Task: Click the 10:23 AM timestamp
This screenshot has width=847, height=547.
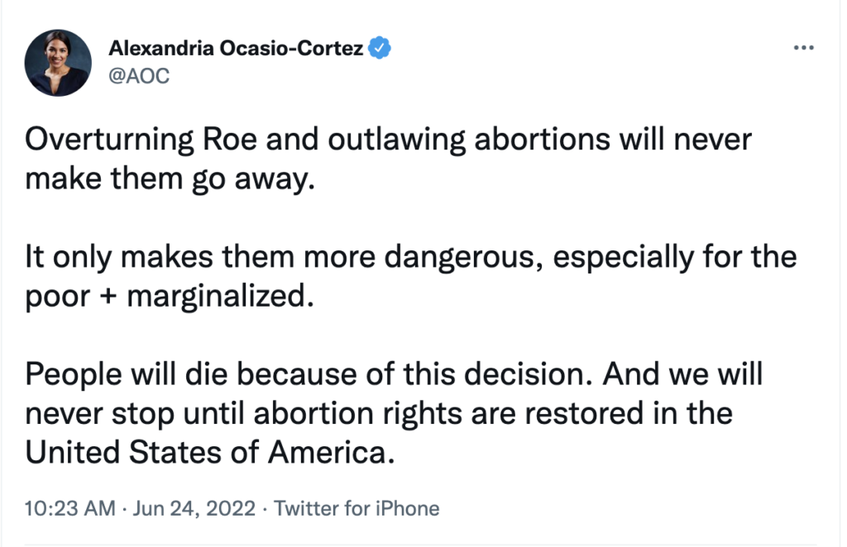Action: (70, 508)
